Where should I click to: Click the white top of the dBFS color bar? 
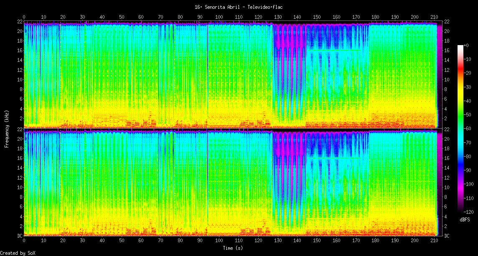pos(460,46)
